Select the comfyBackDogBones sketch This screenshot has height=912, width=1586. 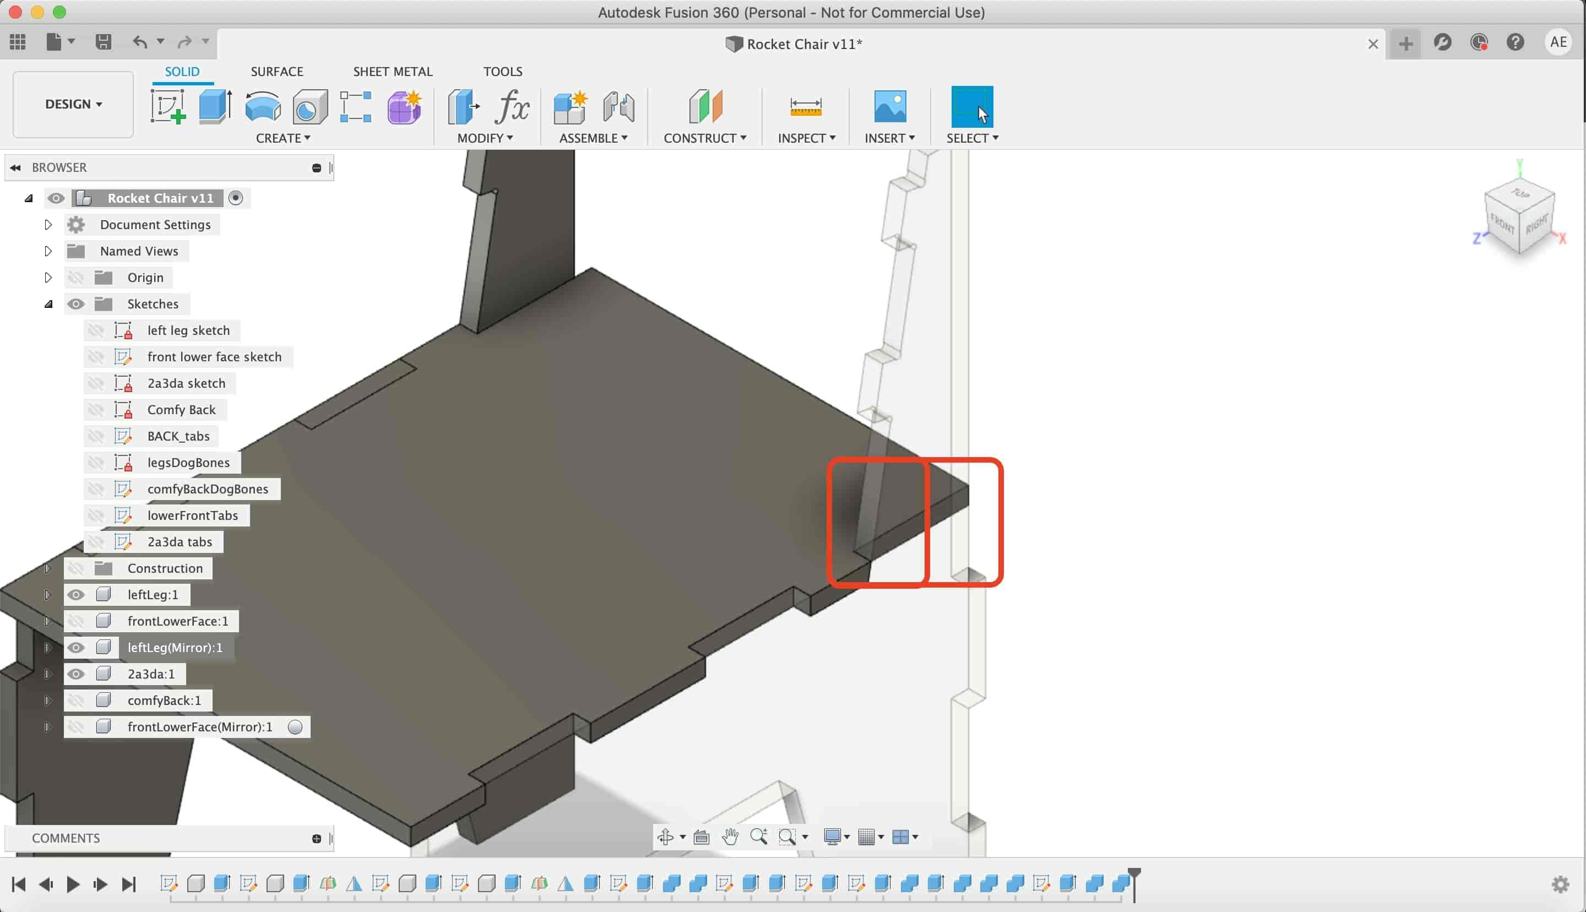pos(207,488)
